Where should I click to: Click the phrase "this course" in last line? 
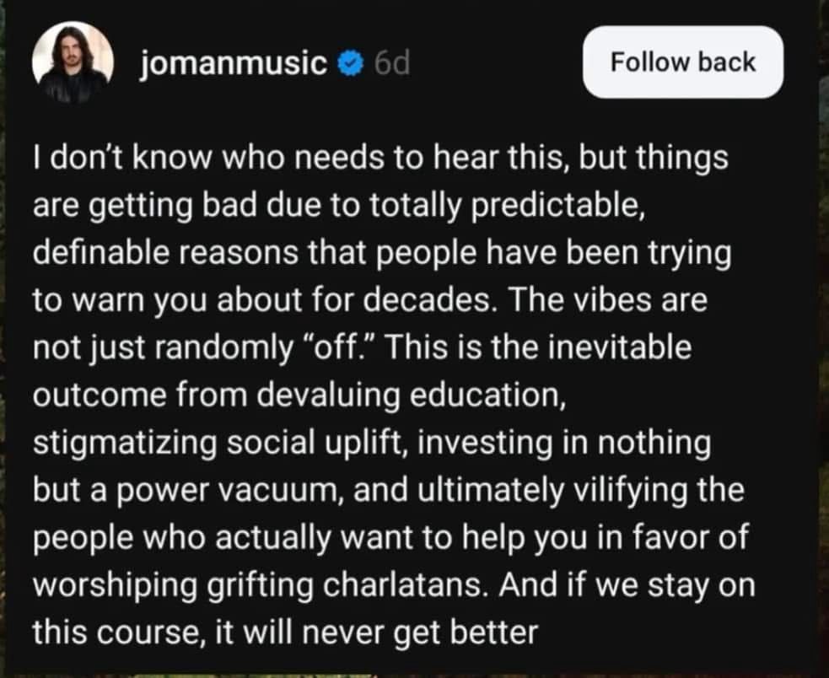[x=116, y=633]
